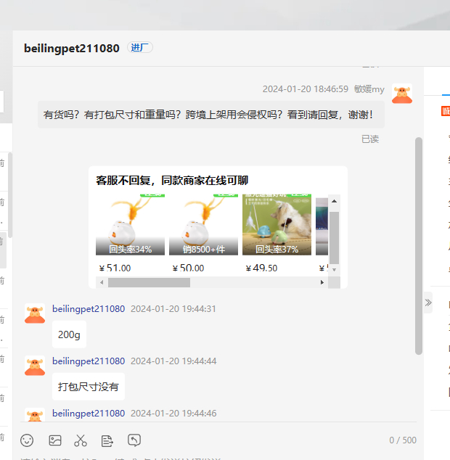The height and width of the screenshot is (460, 450).
Task: Open product thumbnail showing 销8500+件
Action: coord(203,226)
